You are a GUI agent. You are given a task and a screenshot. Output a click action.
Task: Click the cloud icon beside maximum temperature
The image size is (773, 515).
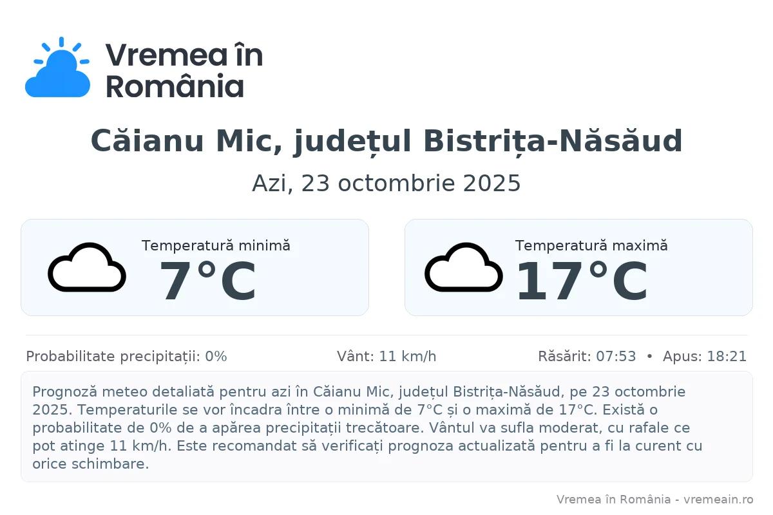click(463, 267)
